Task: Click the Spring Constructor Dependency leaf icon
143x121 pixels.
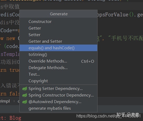Action: click(25, 95)
